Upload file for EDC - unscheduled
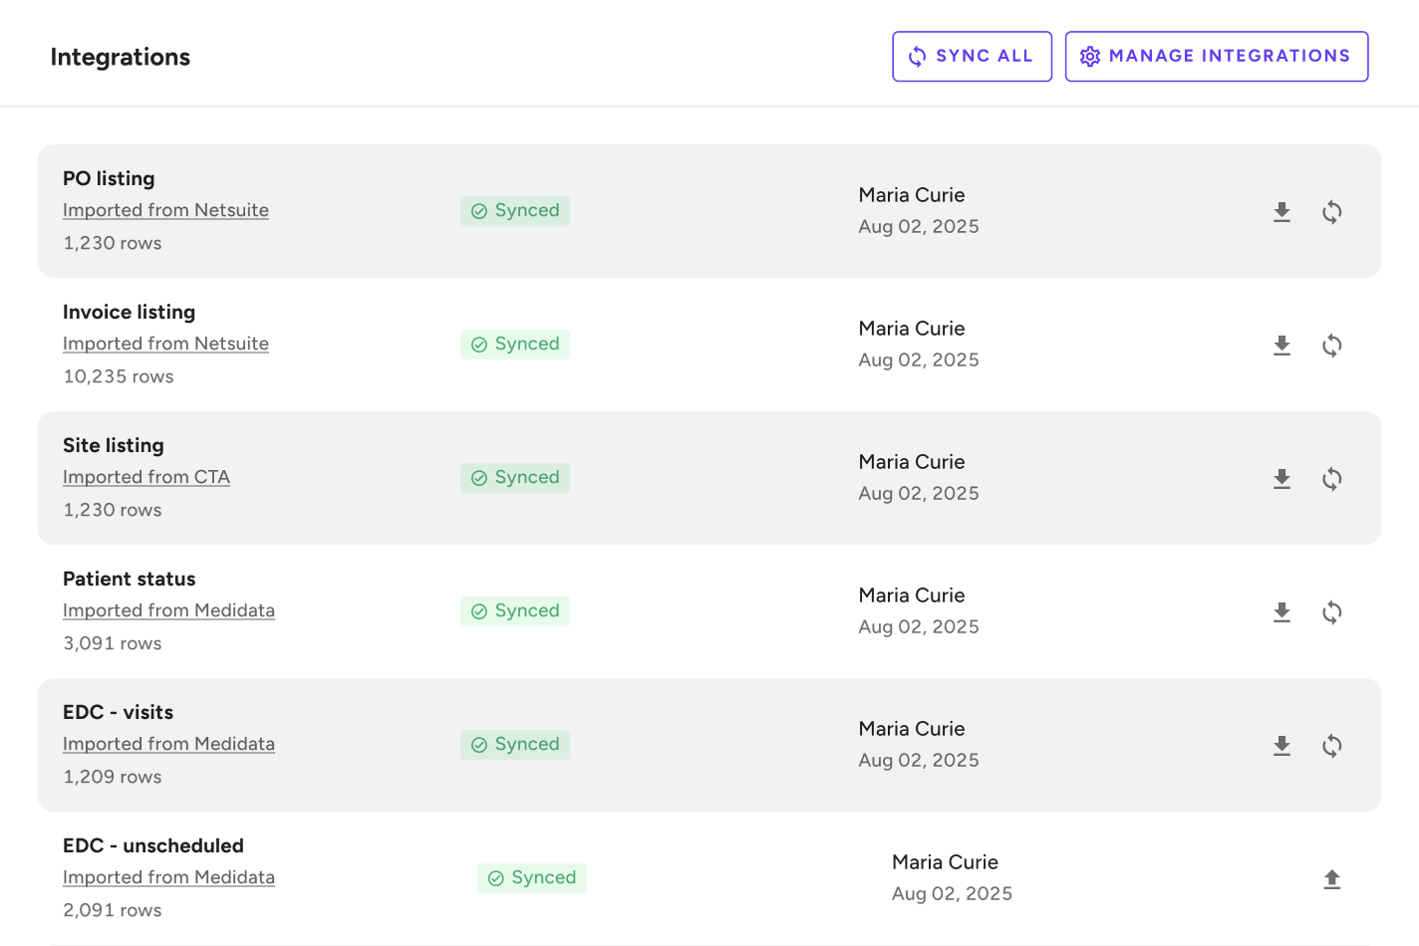Image resolution: width=1419 pixels, height=946 pixels. pyautogui.click(x=1331, y=879)
